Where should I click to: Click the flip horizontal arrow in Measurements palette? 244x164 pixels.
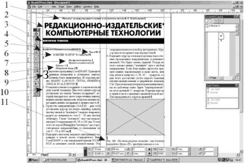[x=149, y=149]
